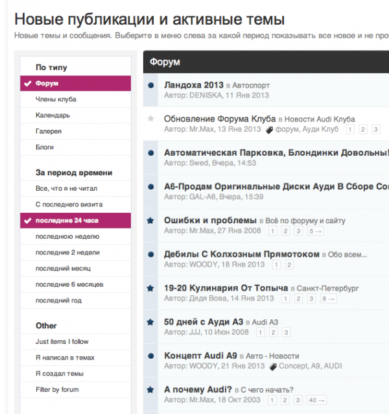Select последнюю неделю period
The image size is (389, 414).
point(75,237)
